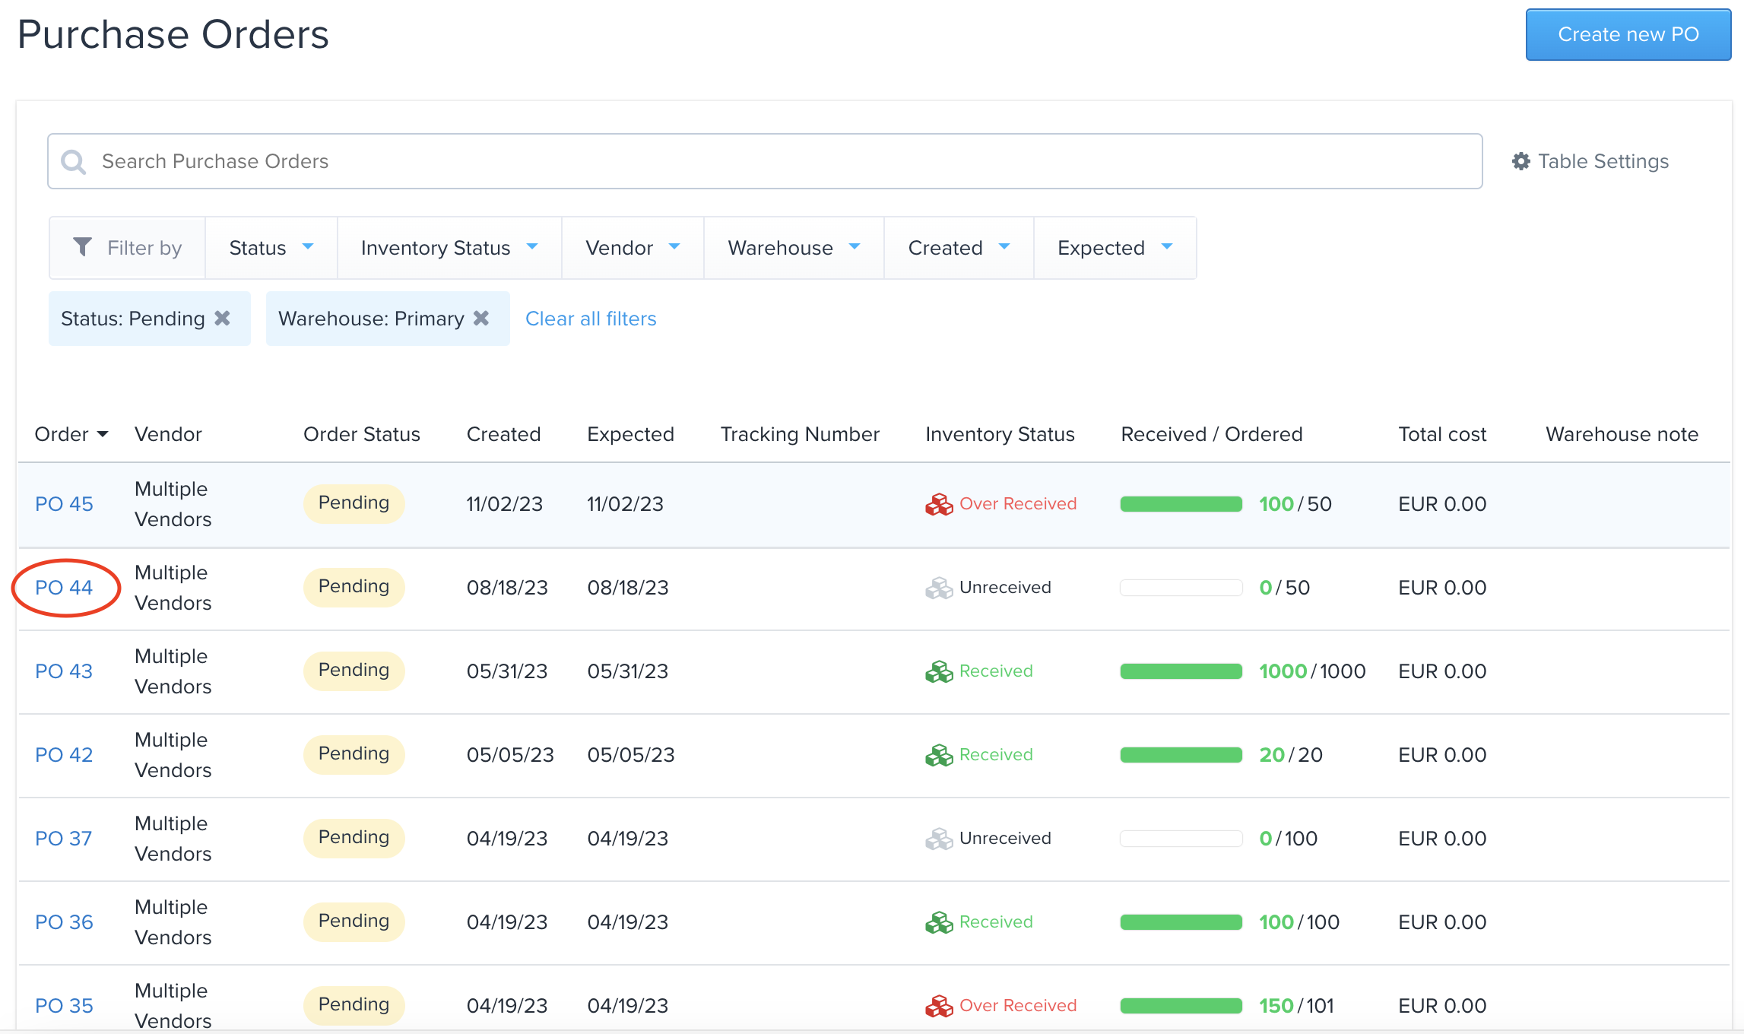Click Unreceived boxes icon for PO 37
Screen dimensions: 1744x1034
[939, 839]
